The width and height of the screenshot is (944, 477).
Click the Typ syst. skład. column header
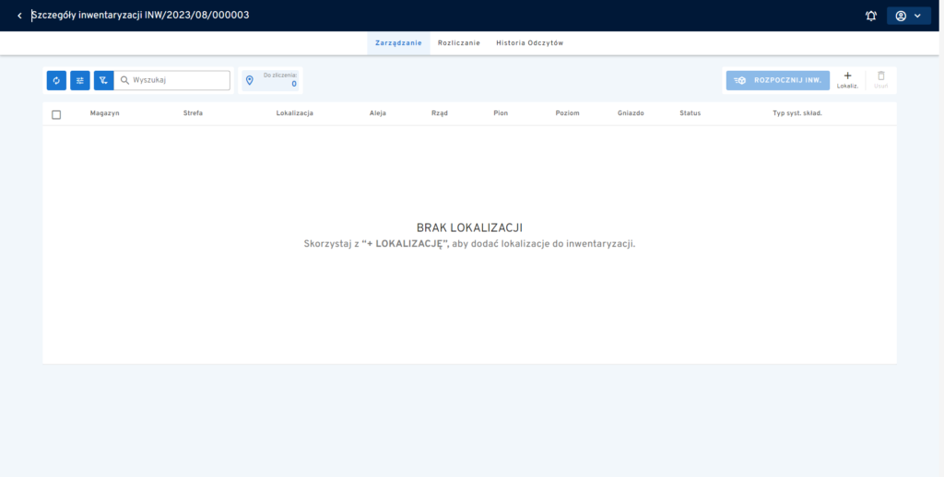coord(796,113)
